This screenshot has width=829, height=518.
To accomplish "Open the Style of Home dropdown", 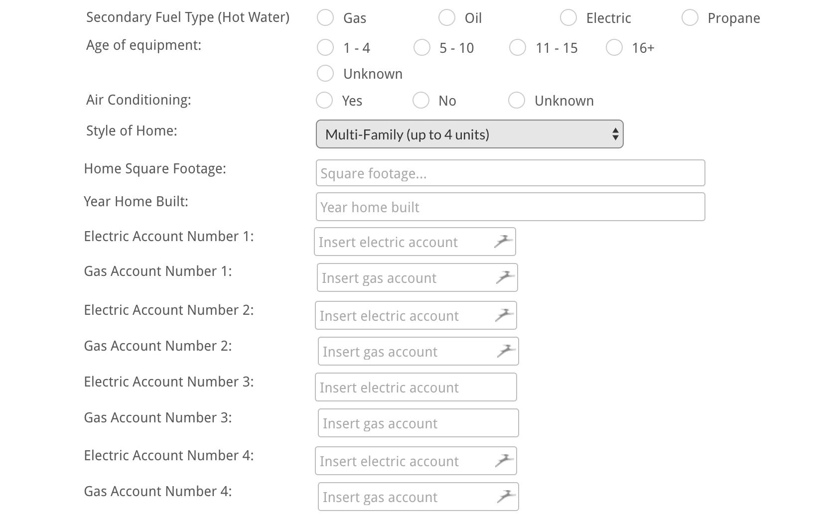I will pos(469,134).
